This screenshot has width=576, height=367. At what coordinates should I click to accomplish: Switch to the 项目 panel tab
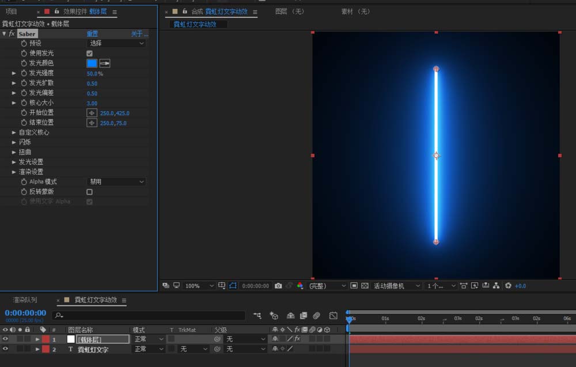(x=11, y=12)
